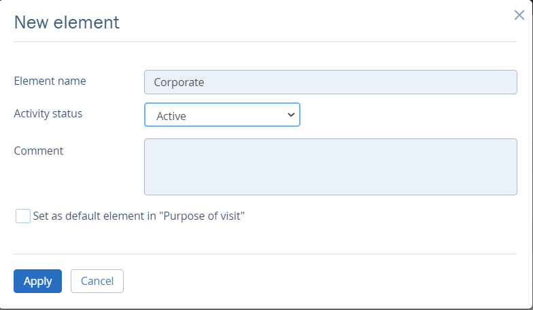Click the 'New element' dialog title
533x310 pixels.
click(67, 22)
